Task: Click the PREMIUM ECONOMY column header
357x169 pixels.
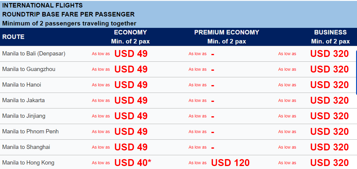Action: point(227,32)
